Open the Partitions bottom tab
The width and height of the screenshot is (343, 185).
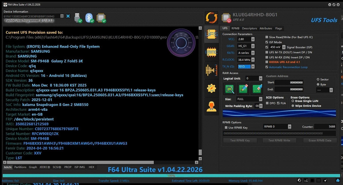[20, 167]
